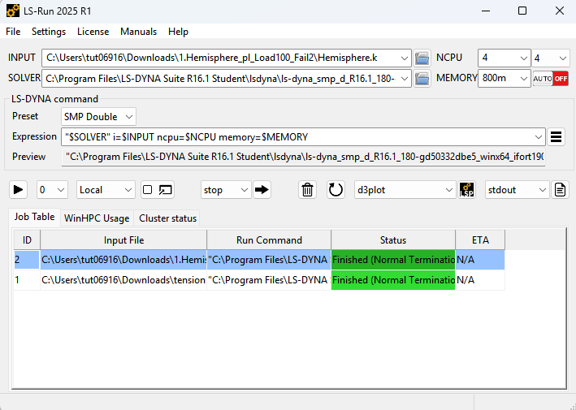Click the Preview command text field
The width and height of the screenshot is (576, 410).
point(303,158)
